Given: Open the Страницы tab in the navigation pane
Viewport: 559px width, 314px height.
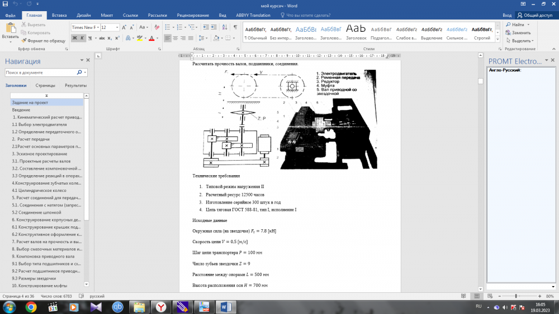Looking at the screenshot, I should (45, 85).
